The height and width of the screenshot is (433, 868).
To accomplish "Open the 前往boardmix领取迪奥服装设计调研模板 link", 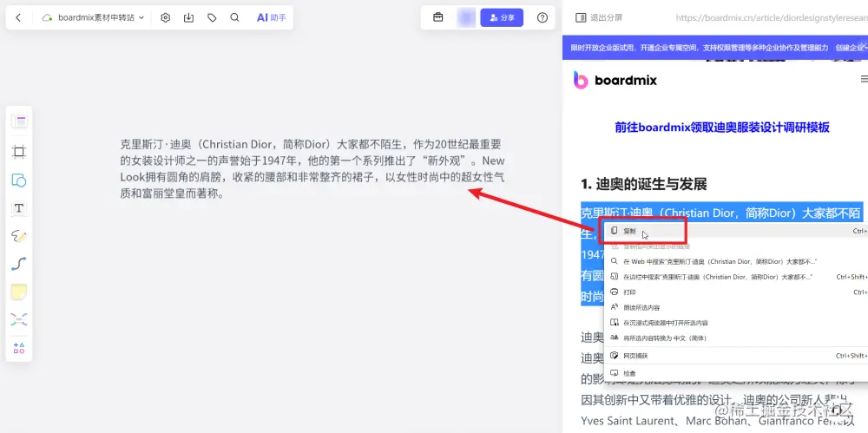I will coord(722,128).
